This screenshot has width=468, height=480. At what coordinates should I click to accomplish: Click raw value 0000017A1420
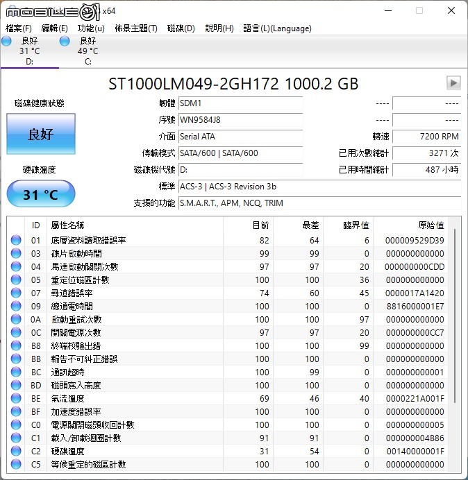pos(415,293)
